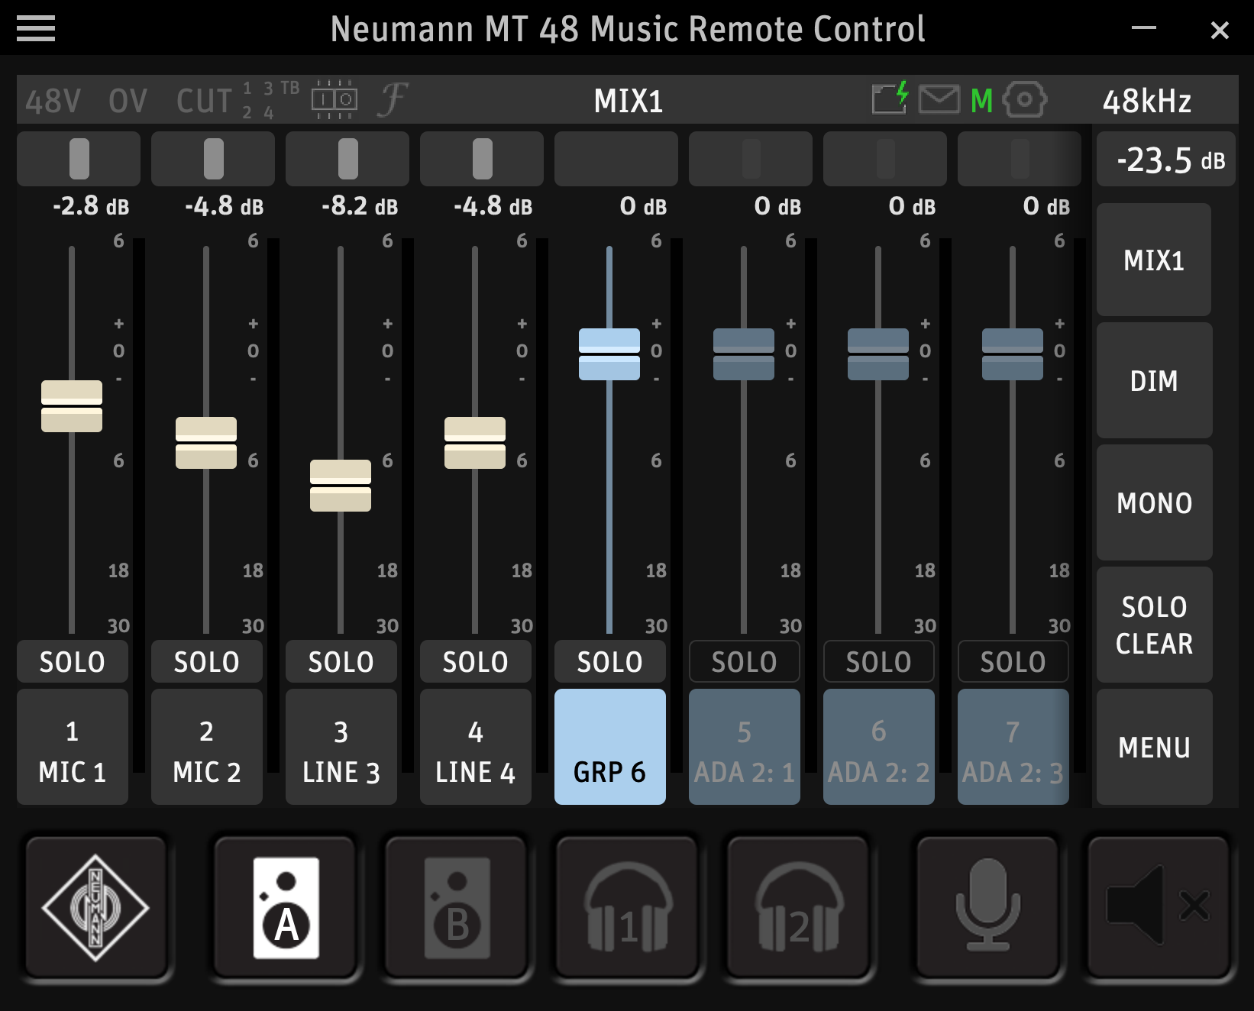Toggle the DIM button
This screenshot has width=1254, height=1011.
1154,381
